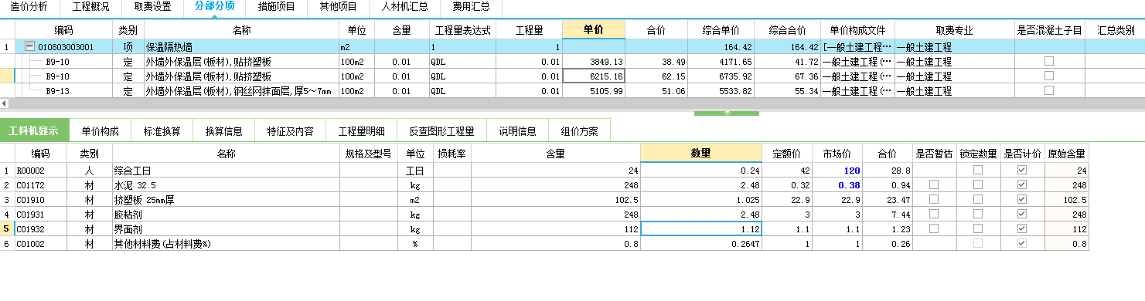Check 锁定数量 for 界面剂
The height and width of the screenshot is (301, 1145).
pyautogui.click(x=978, y=229)
